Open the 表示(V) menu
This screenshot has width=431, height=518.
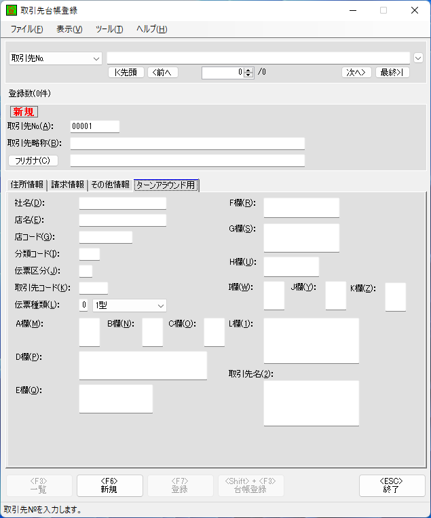coord(69,29)
